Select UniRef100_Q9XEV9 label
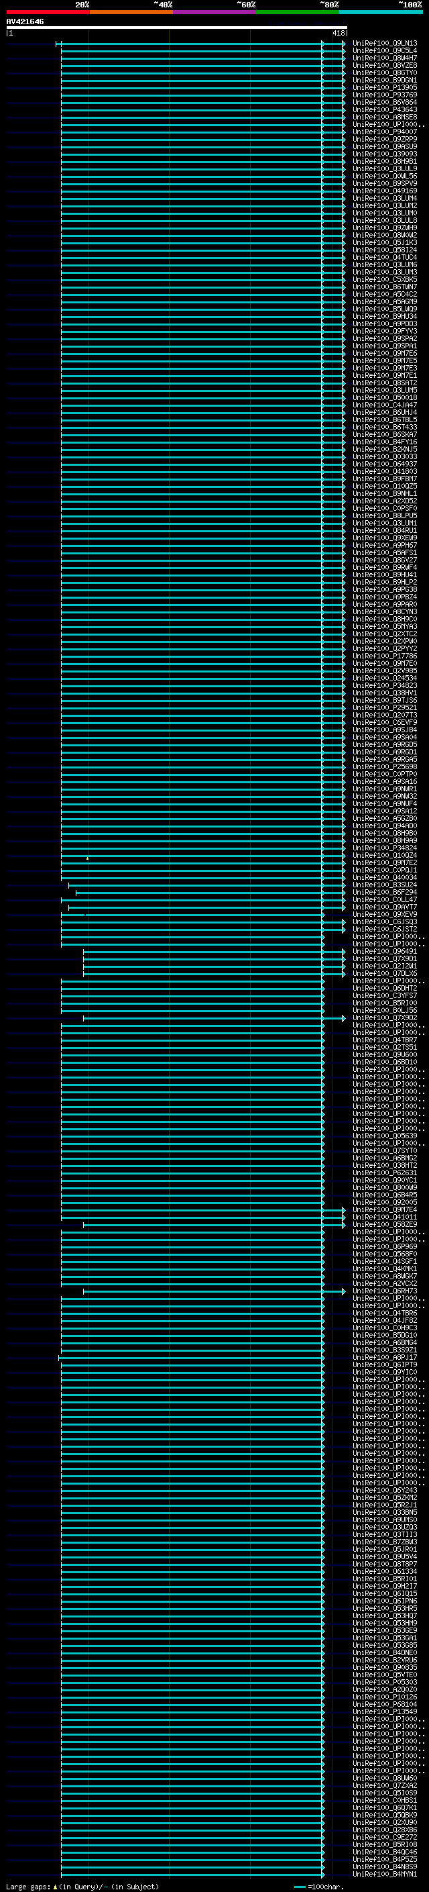This screenshot has height=1892, width=429. point(384,914)
